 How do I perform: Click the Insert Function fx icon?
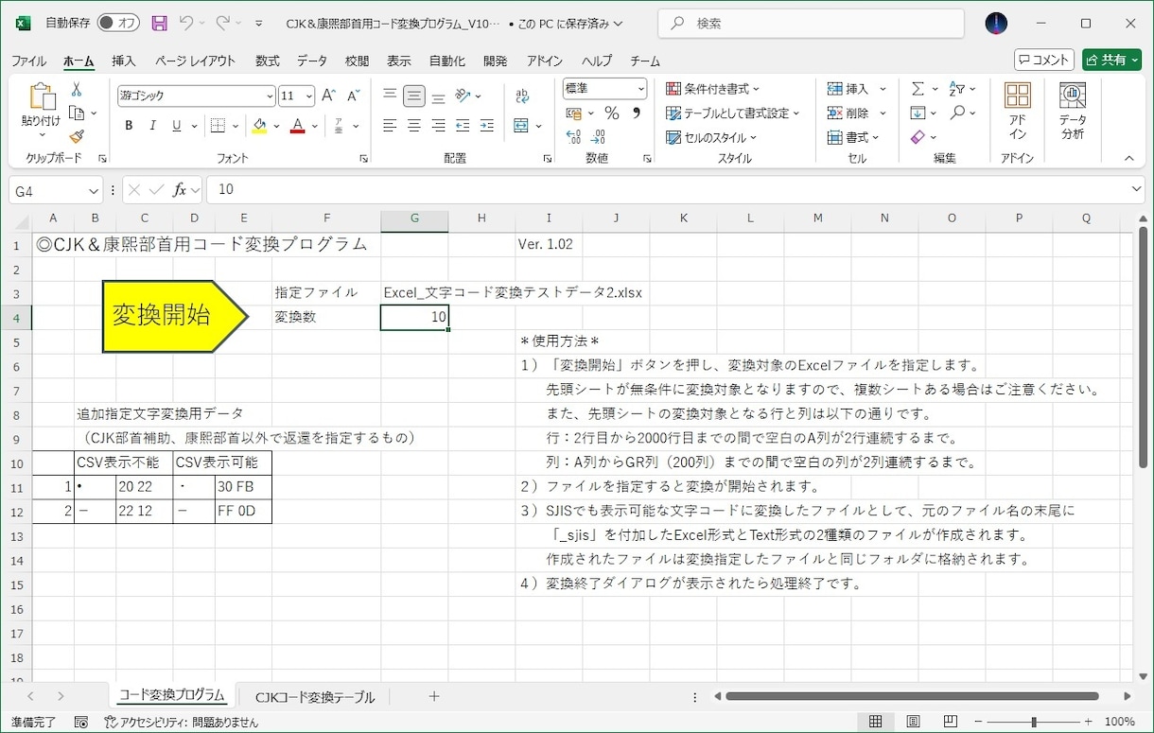180,190
